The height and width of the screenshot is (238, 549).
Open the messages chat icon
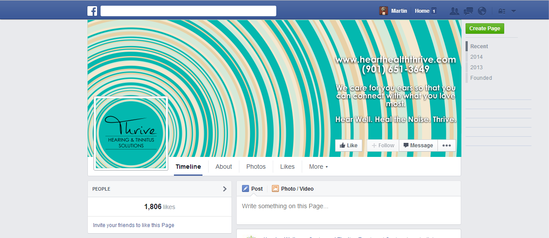tap(469, 11)
